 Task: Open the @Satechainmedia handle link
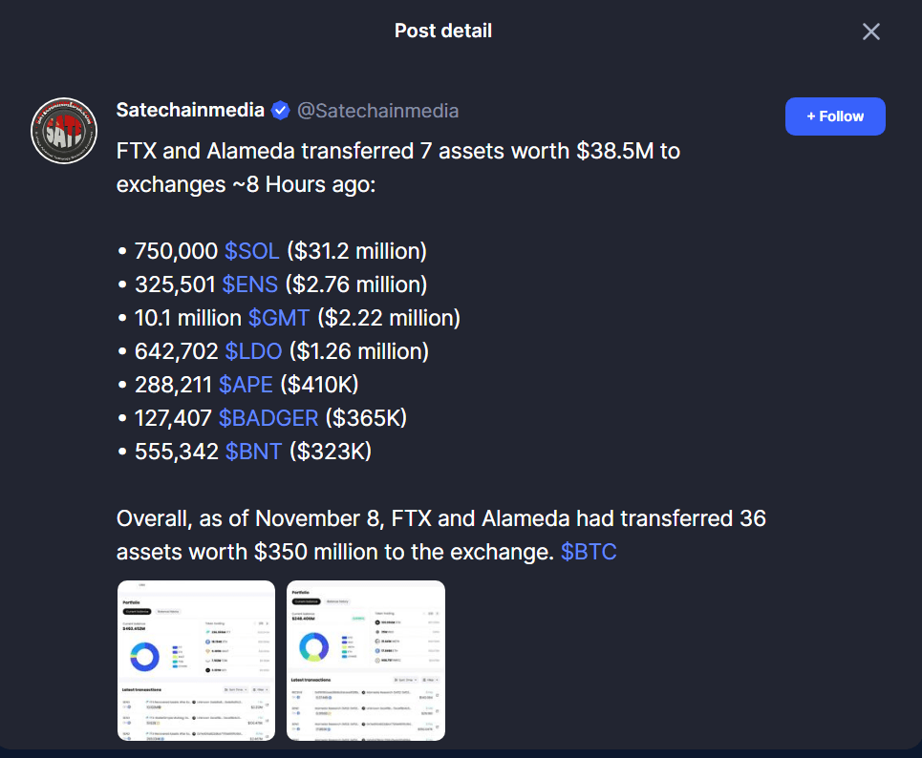click(377, 111)
